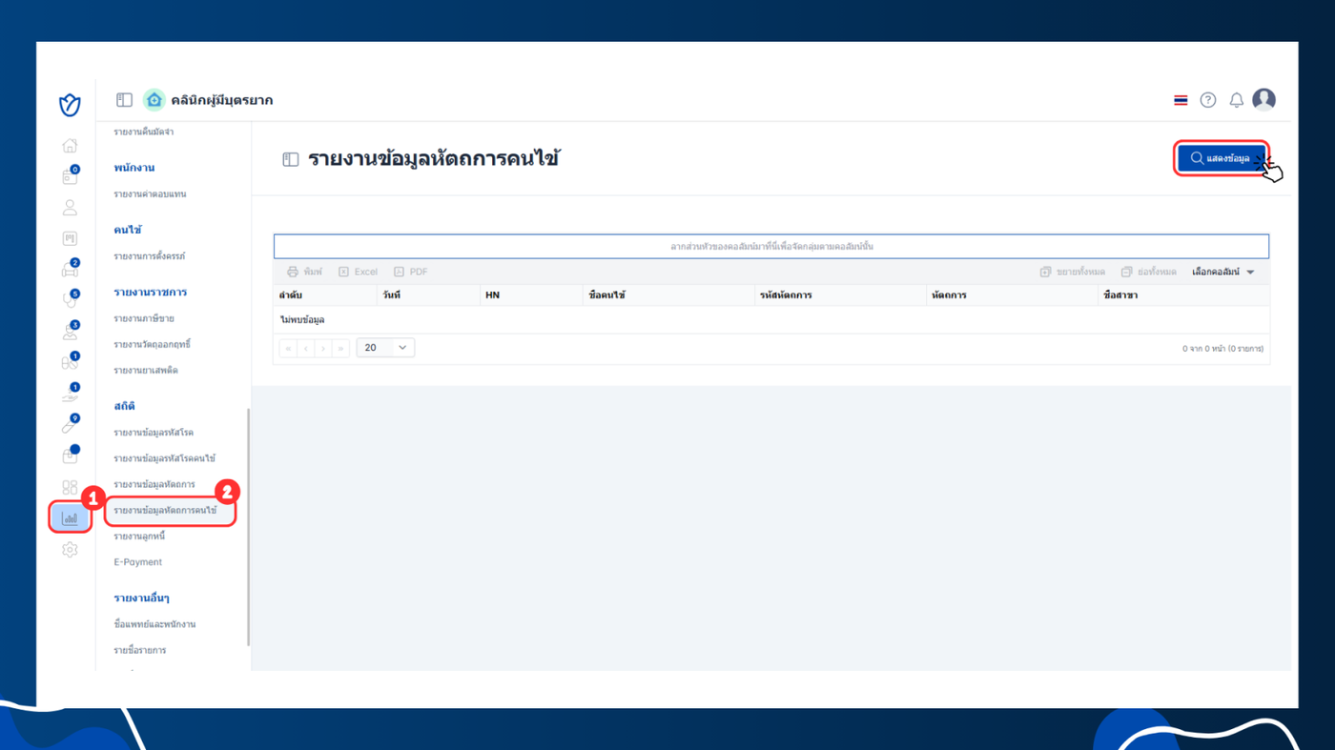This screenshot has width=1335, height=750.
Task: Open the pill capsule icon in left rail
Action: (70, 362)
